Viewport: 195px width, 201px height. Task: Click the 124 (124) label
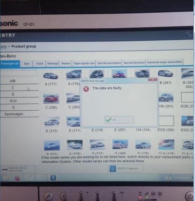143,130
